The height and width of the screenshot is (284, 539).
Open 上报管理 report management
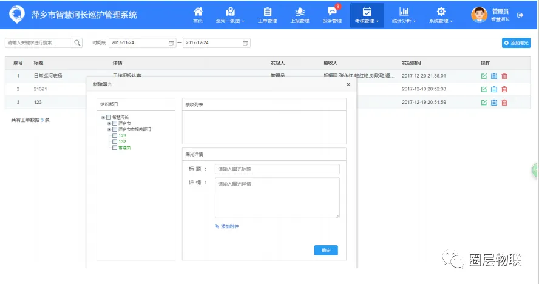(x=300, y=15)
